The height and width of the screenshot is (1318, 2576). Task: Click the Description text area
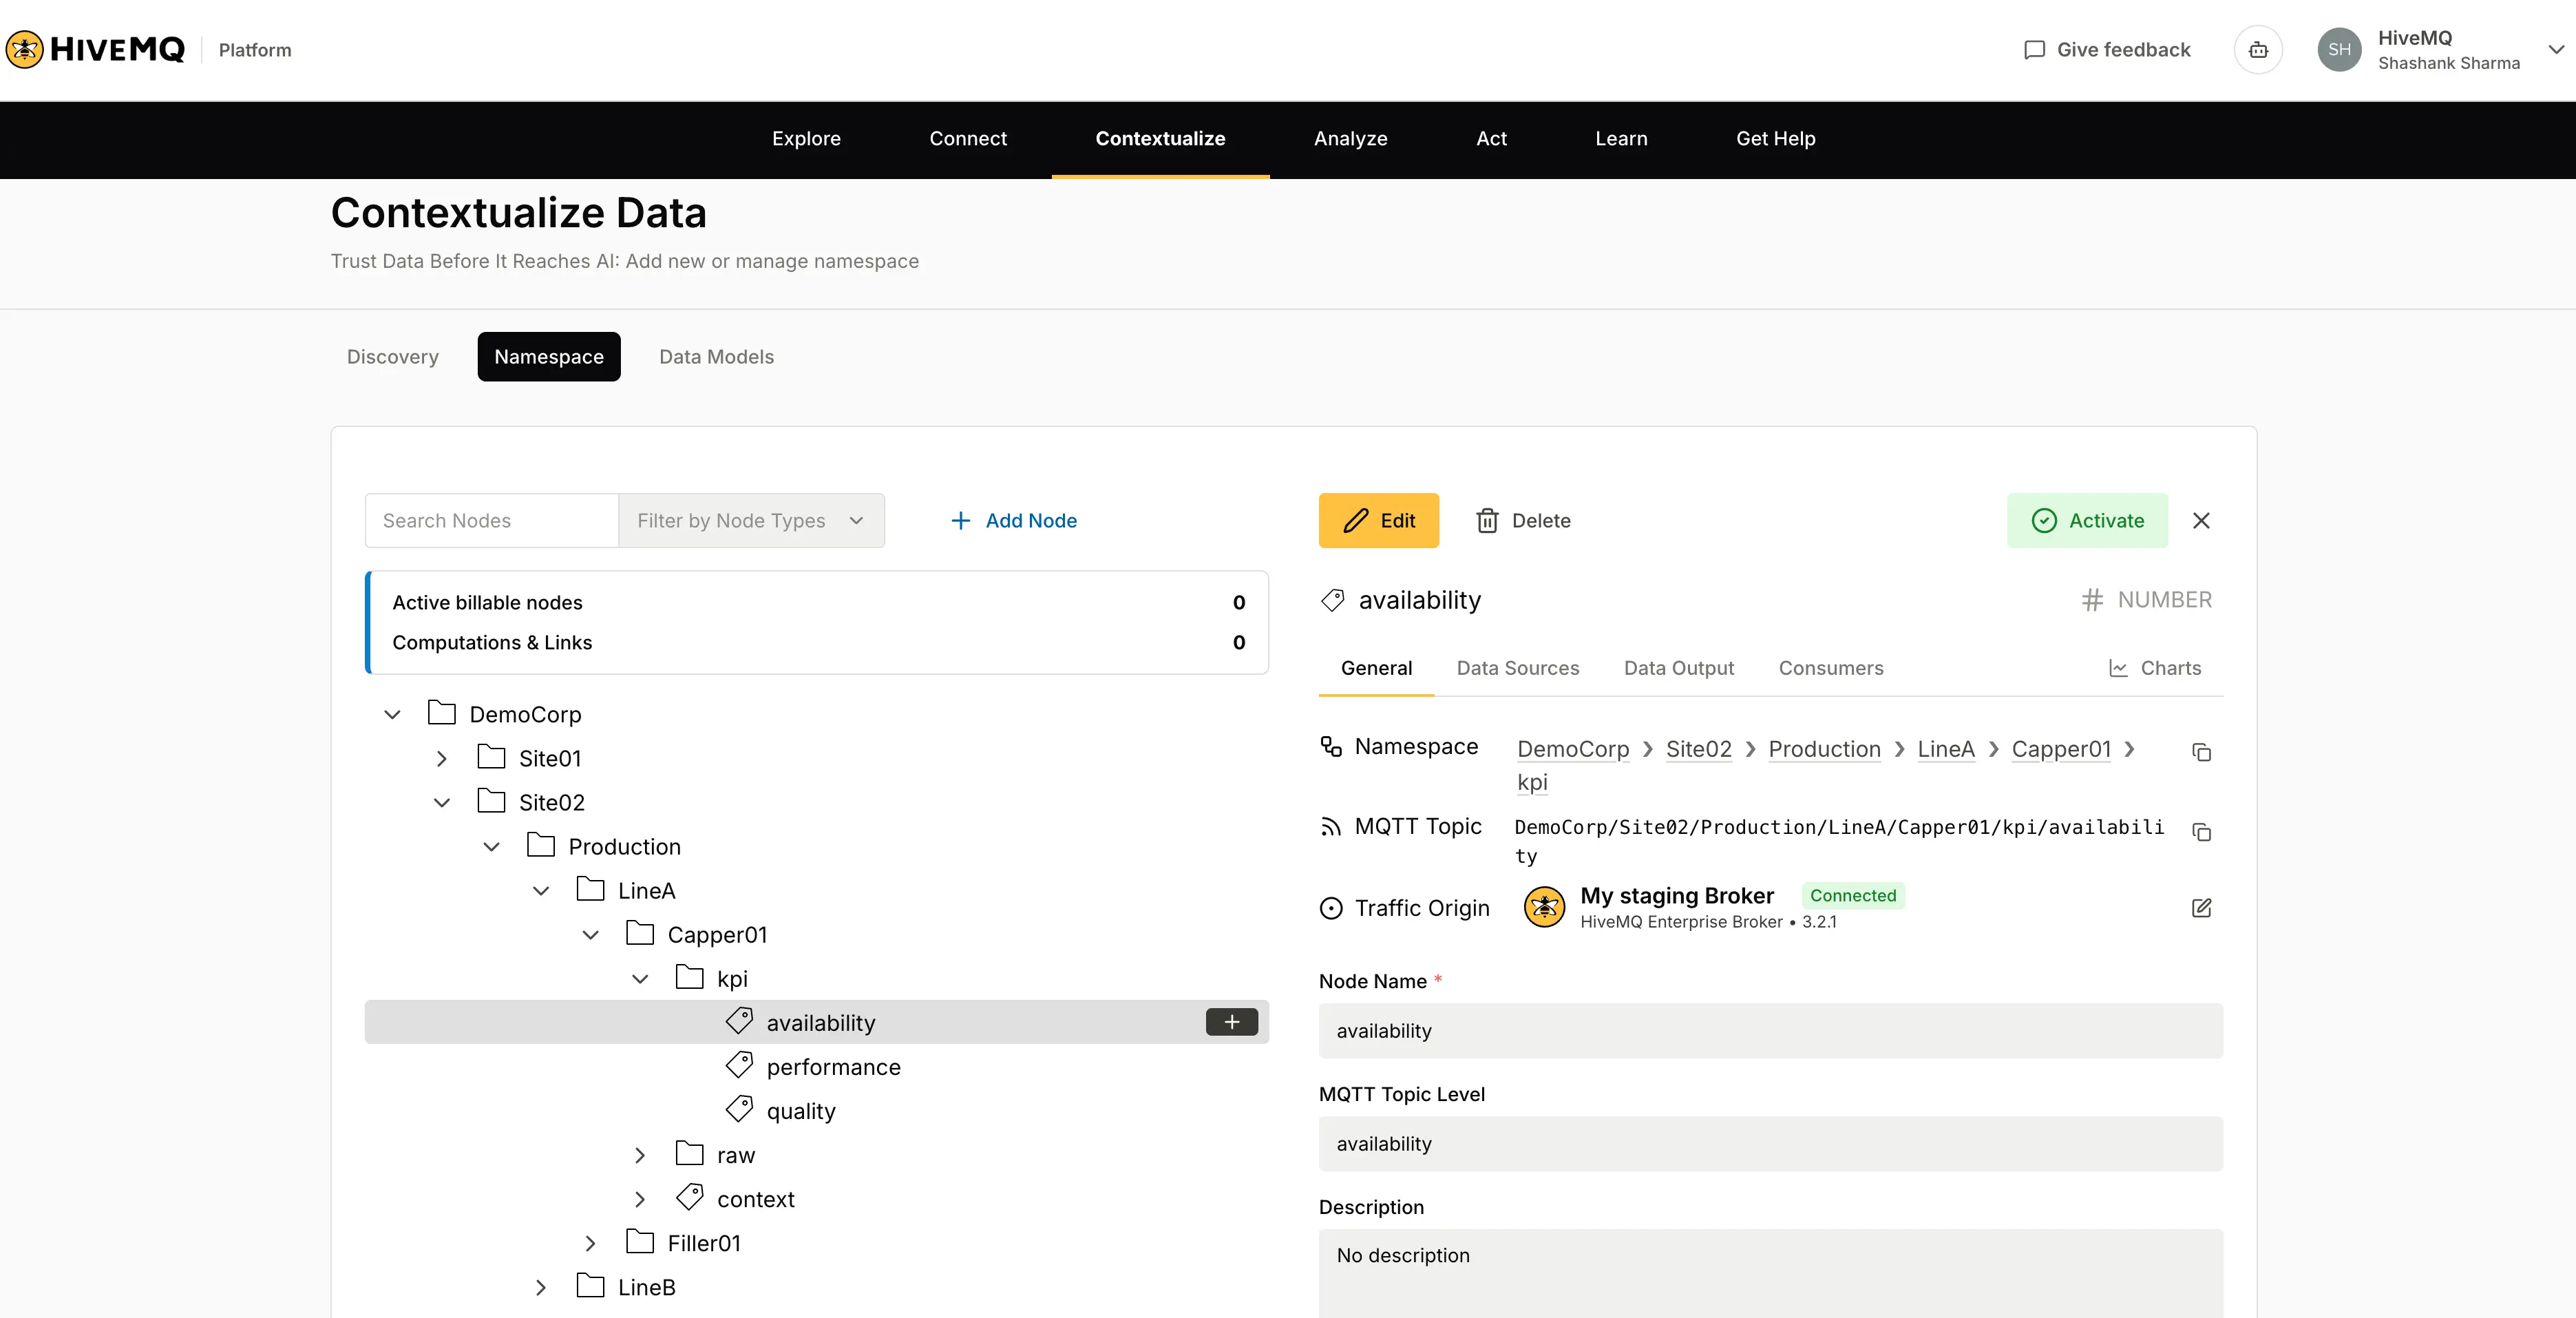tap(1770, 1273)
